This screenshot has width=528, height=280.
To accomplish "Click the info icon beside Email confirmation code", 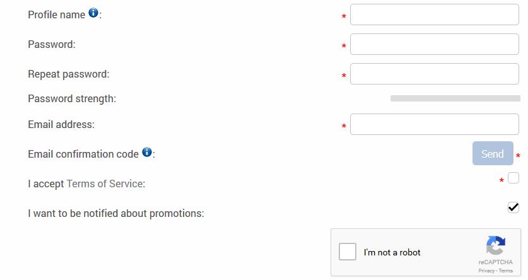I will [147, 152].
